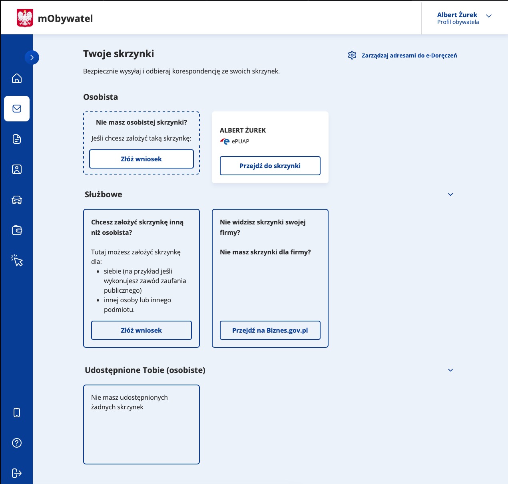This screenshot has width=508, height=484.
Task: Click the logout icon in sidebar
Action: 17,473
